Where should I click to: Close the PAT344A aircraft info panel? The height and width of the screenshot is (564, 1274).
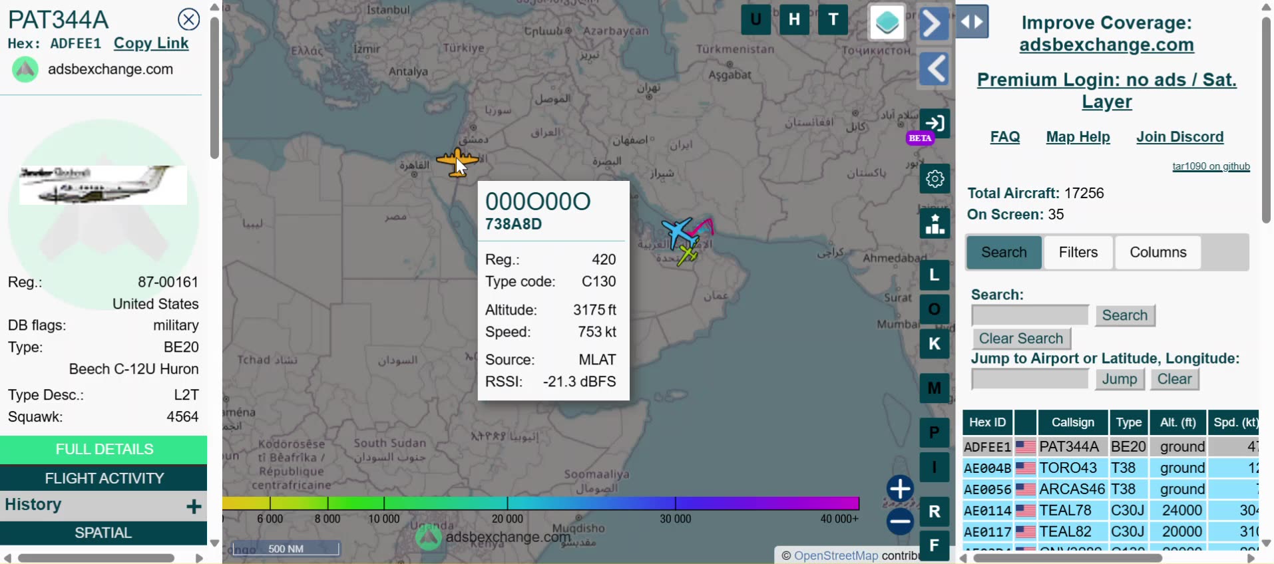click(189, 19)
